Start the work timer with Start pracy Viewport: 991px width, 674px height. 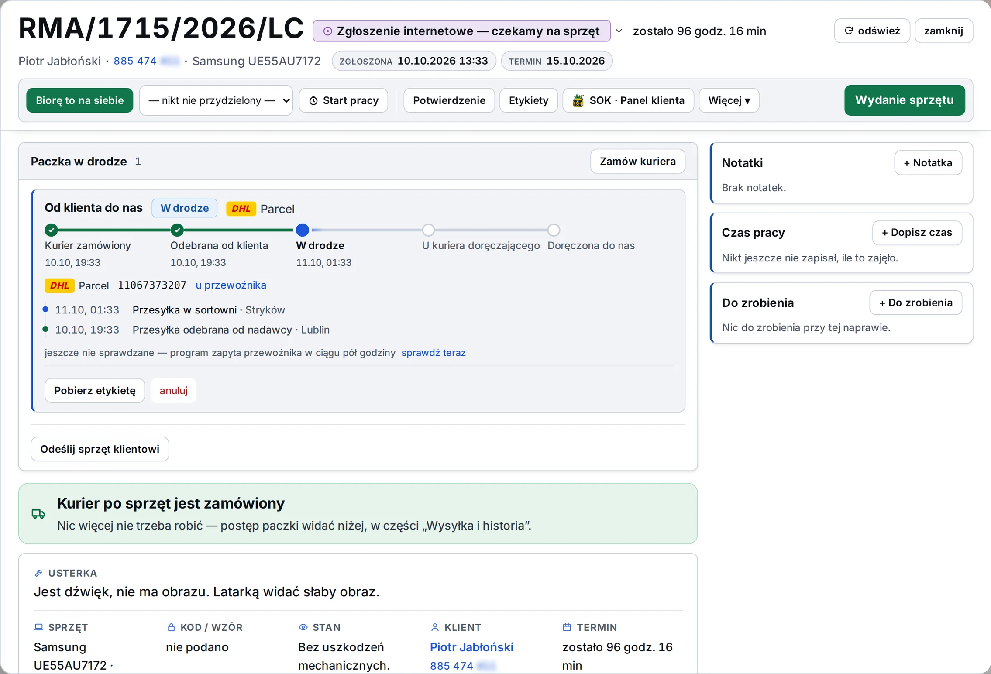tap(344, 100)
